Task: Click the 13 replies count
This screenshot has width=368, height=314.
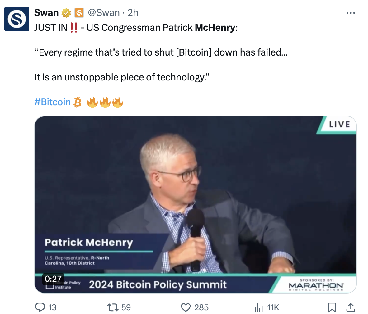Action: click(52, 307)
